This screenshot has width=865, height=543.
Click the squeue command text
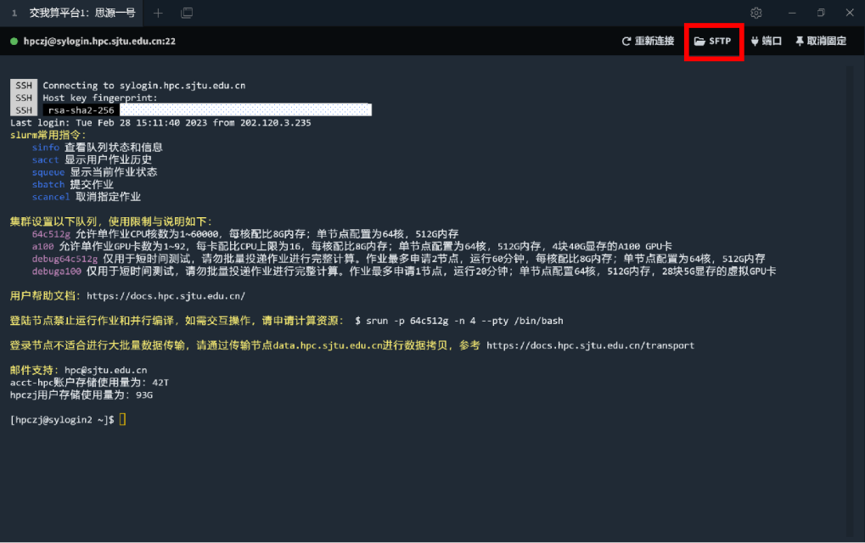coord(48,172)
